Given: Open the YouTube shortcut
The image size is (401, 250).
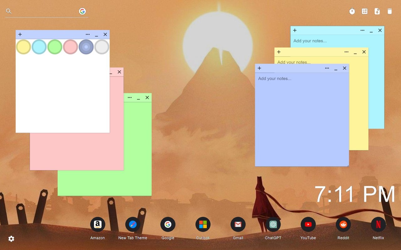Looking at the screenshot, I should tap(308, 224).
